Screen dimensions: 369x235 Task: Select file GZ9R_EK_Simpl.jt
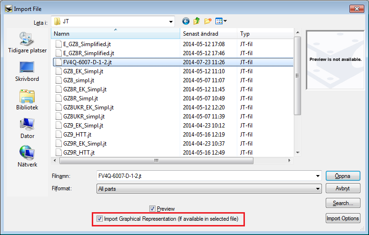85,143
